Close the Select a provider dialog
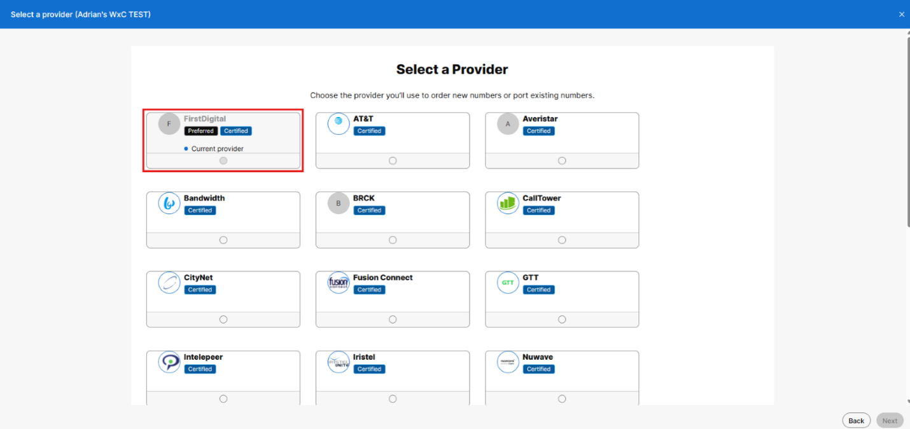910x429 pixels. tap(901, 14)
